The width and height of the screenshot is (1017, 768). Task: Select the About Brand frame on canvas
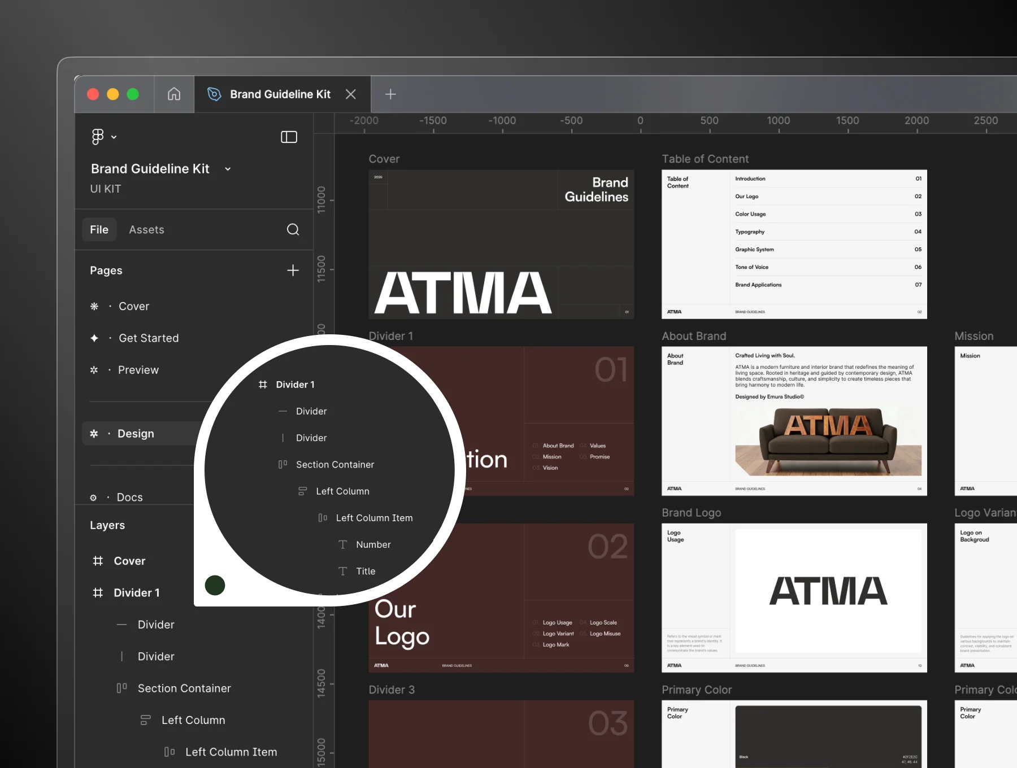pyautogui.click(x=794, y=421)
